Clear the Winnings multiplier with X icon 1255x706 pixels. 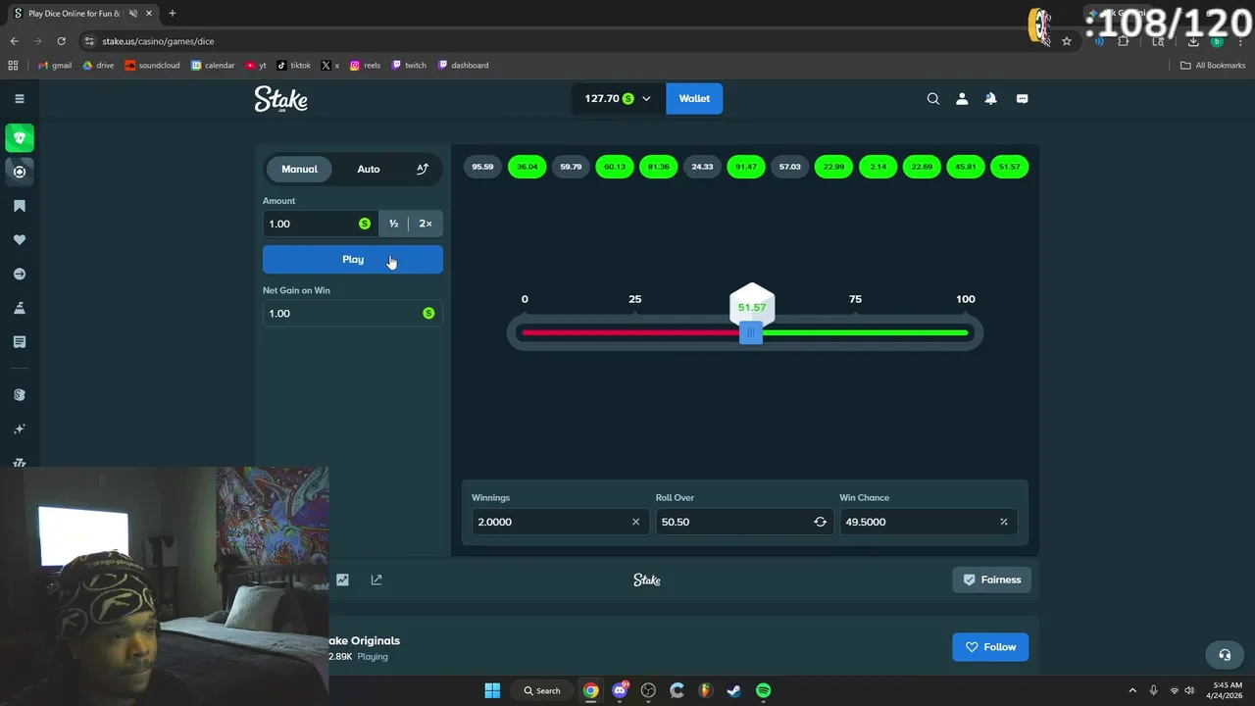click(x=635, y=522)
